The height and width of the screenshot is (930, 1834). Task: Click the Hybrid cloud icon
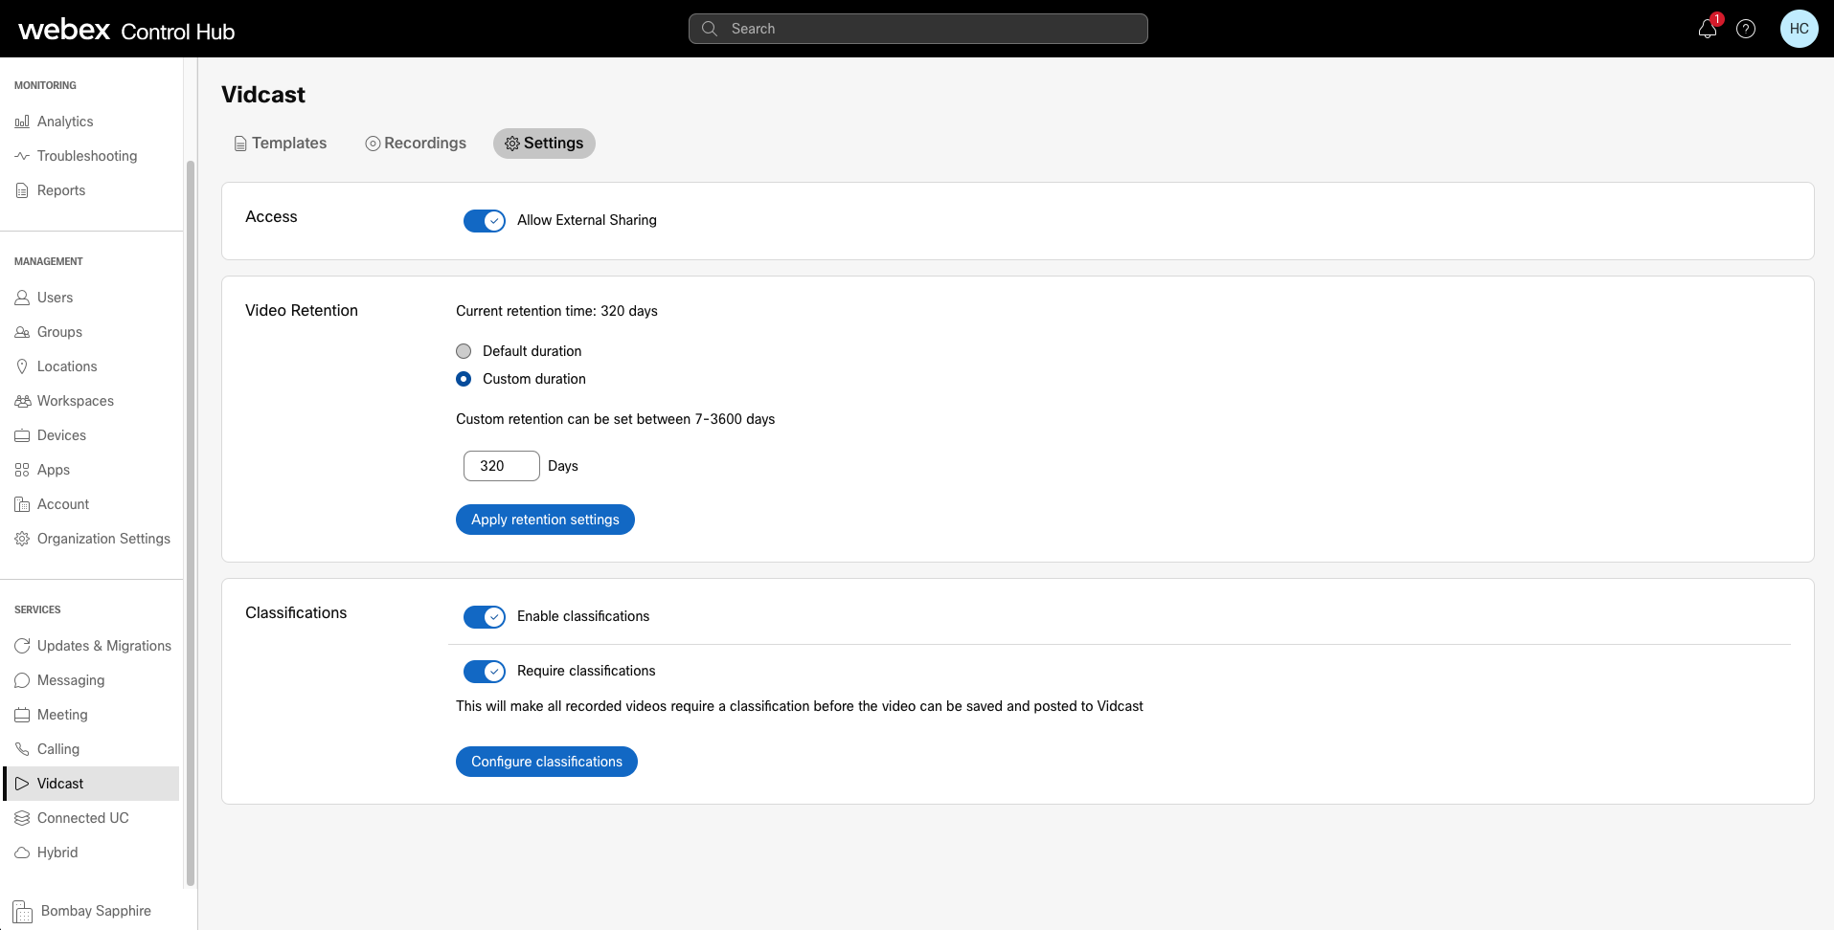pyautogui.click(x=22, y=852)
